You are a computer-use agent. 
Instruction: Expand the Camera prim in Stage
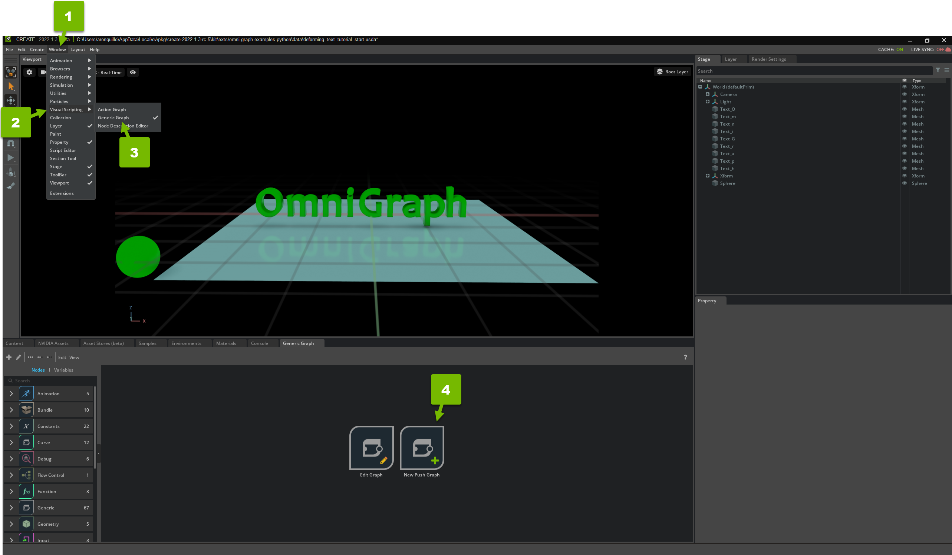pyautogui.click(x=708, y=94)
